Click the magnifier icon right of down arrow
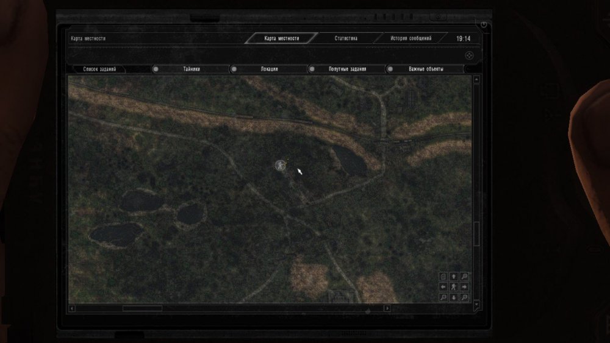The image size is (610, 343). point(464,297)
